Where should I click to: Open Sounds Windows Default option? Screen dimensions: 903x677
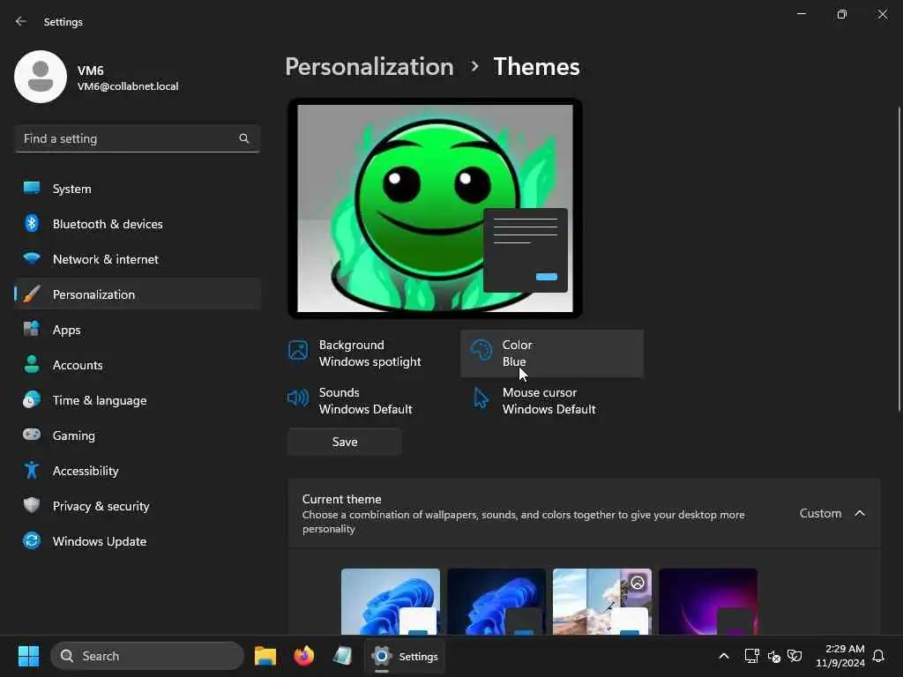coord(369,401)
